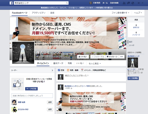Open the 写真・動画 post option
The height and width of the screenshot is (114, 148).
click(73, 70)
